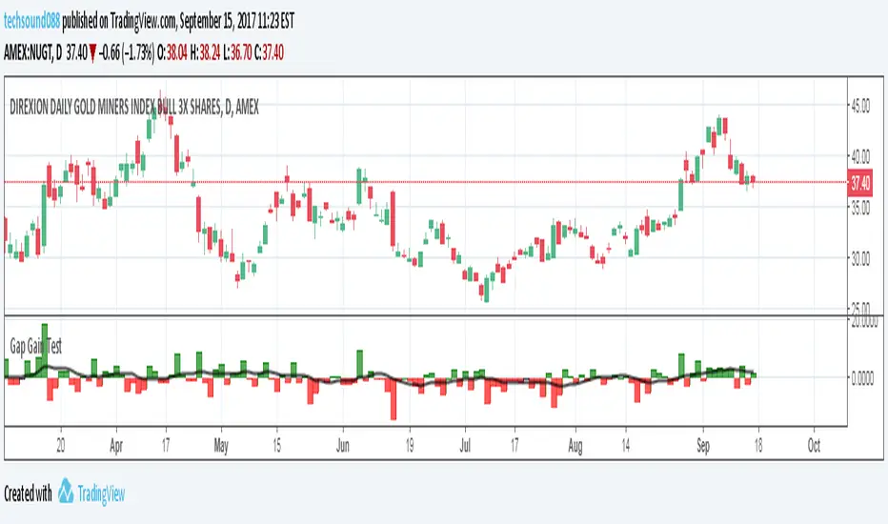This screenshot has height=524, width=888.
Task: Click the Oct date label on time axis
Action: click(x=814, y=446)
